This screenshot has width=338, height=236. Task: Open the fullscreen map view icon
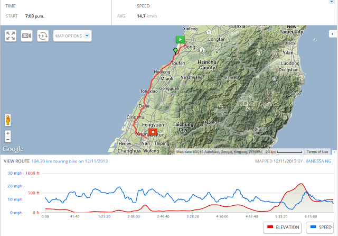(11, 36)
